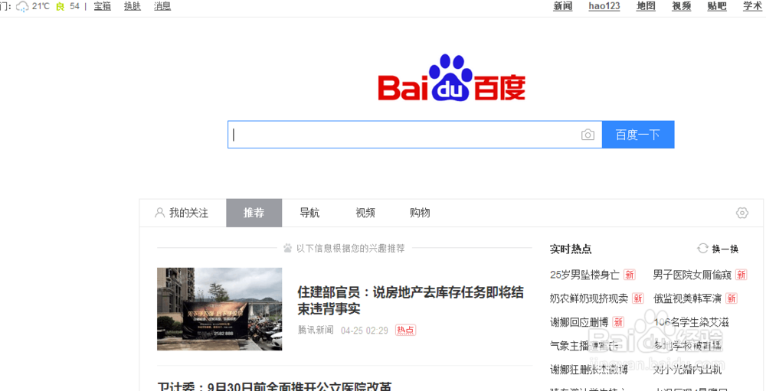Open the feed settings gear icon
The width and height of the screenshot is (766, 391).
point(742,213)
